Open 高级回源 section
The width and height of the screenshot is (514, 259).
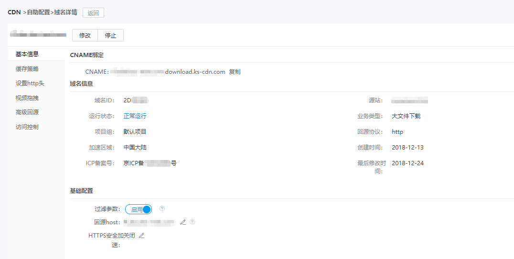click(27, 112)
